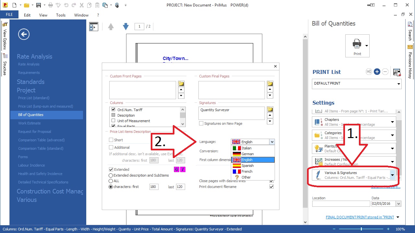Toggle the Description column checkbox
Image resolution: width=415 pixels, height=233 pixels.
(113, 115)
